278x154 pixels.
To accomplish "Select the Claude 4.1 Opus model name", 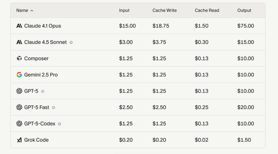I will coord(42,26).
